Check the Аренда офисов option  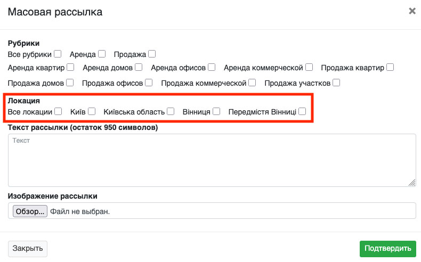point(212,68)
